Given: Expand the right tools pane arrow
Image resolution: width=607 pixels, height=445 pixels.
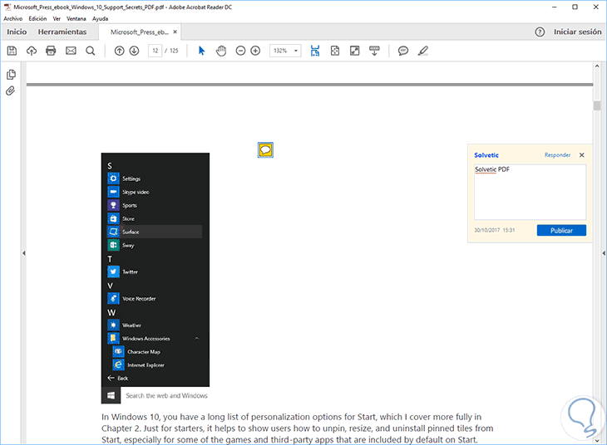Looking at the screenshot, I should point(604,253).
